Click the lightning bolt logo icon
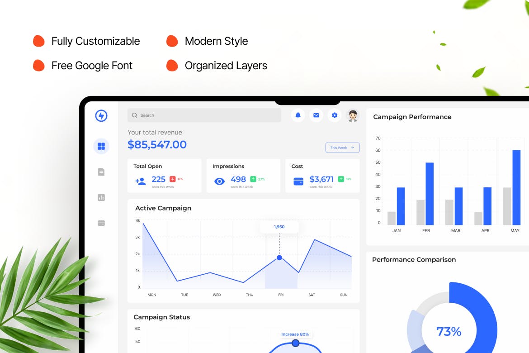This screenshot has width=529, height=353. tap(101, 116)
